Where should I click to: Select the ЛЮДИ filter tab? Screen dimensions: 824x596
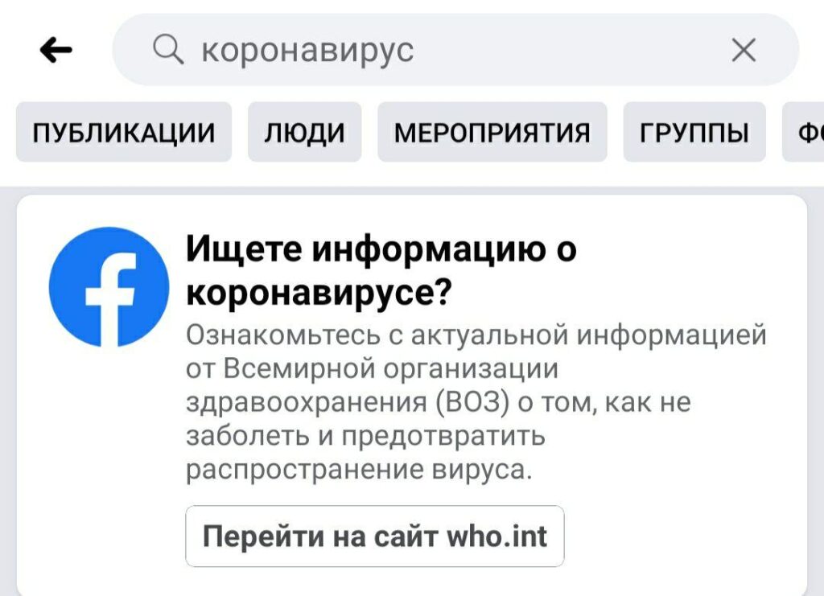[304, 132]
